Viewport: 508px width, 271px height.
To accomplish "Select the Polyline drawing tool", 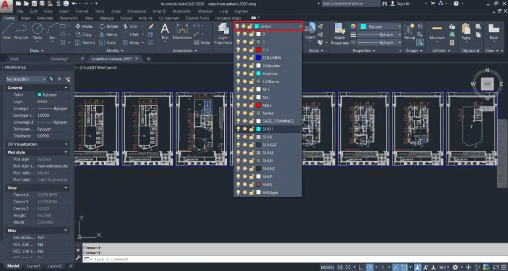I will tap(21, 30).
